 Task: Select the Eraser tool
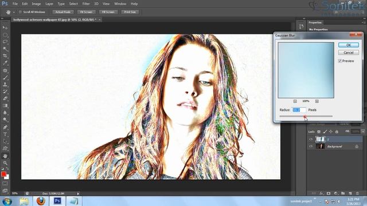tap(5, 98)
